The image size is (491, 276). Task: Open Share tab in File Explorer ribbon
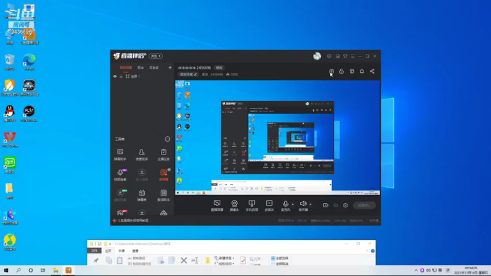122,251
